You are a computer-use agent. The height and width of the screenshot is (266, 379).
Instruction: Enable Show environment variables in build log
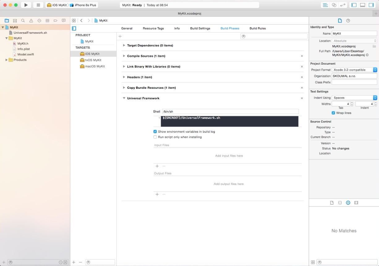click(x=155, y=132)
